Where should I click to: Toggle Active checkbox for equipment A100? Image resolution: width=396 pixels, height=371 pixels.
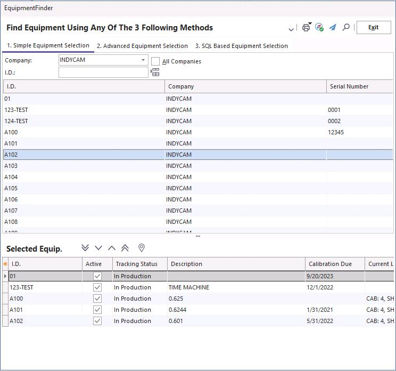point(97,299)
